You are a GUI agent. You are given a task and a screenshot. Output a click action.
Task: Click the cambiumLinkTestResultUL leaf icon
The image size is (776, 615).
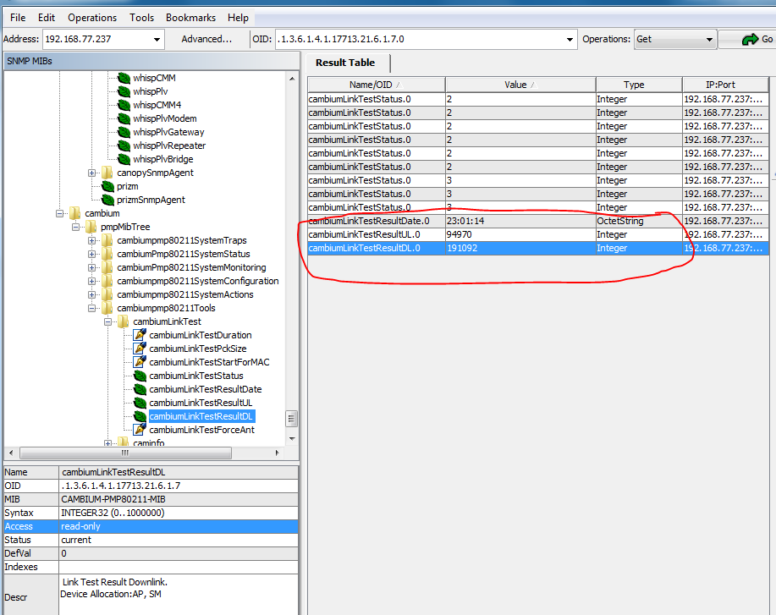[140, 403]
